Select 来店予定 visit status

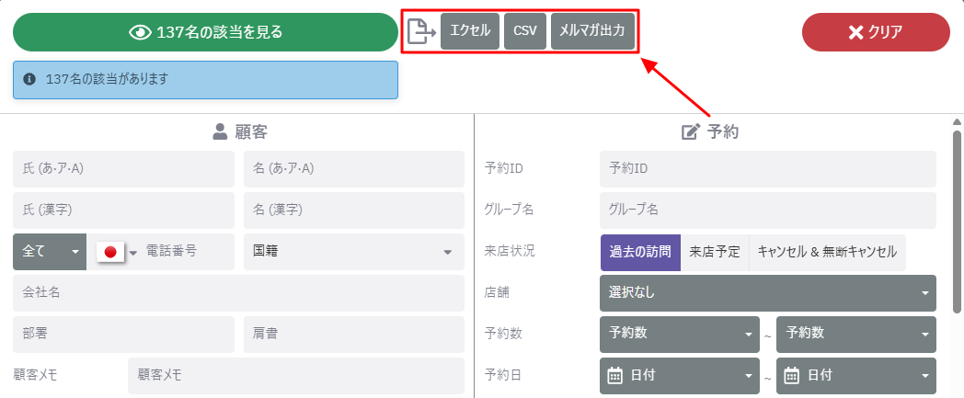coord(715,252)
